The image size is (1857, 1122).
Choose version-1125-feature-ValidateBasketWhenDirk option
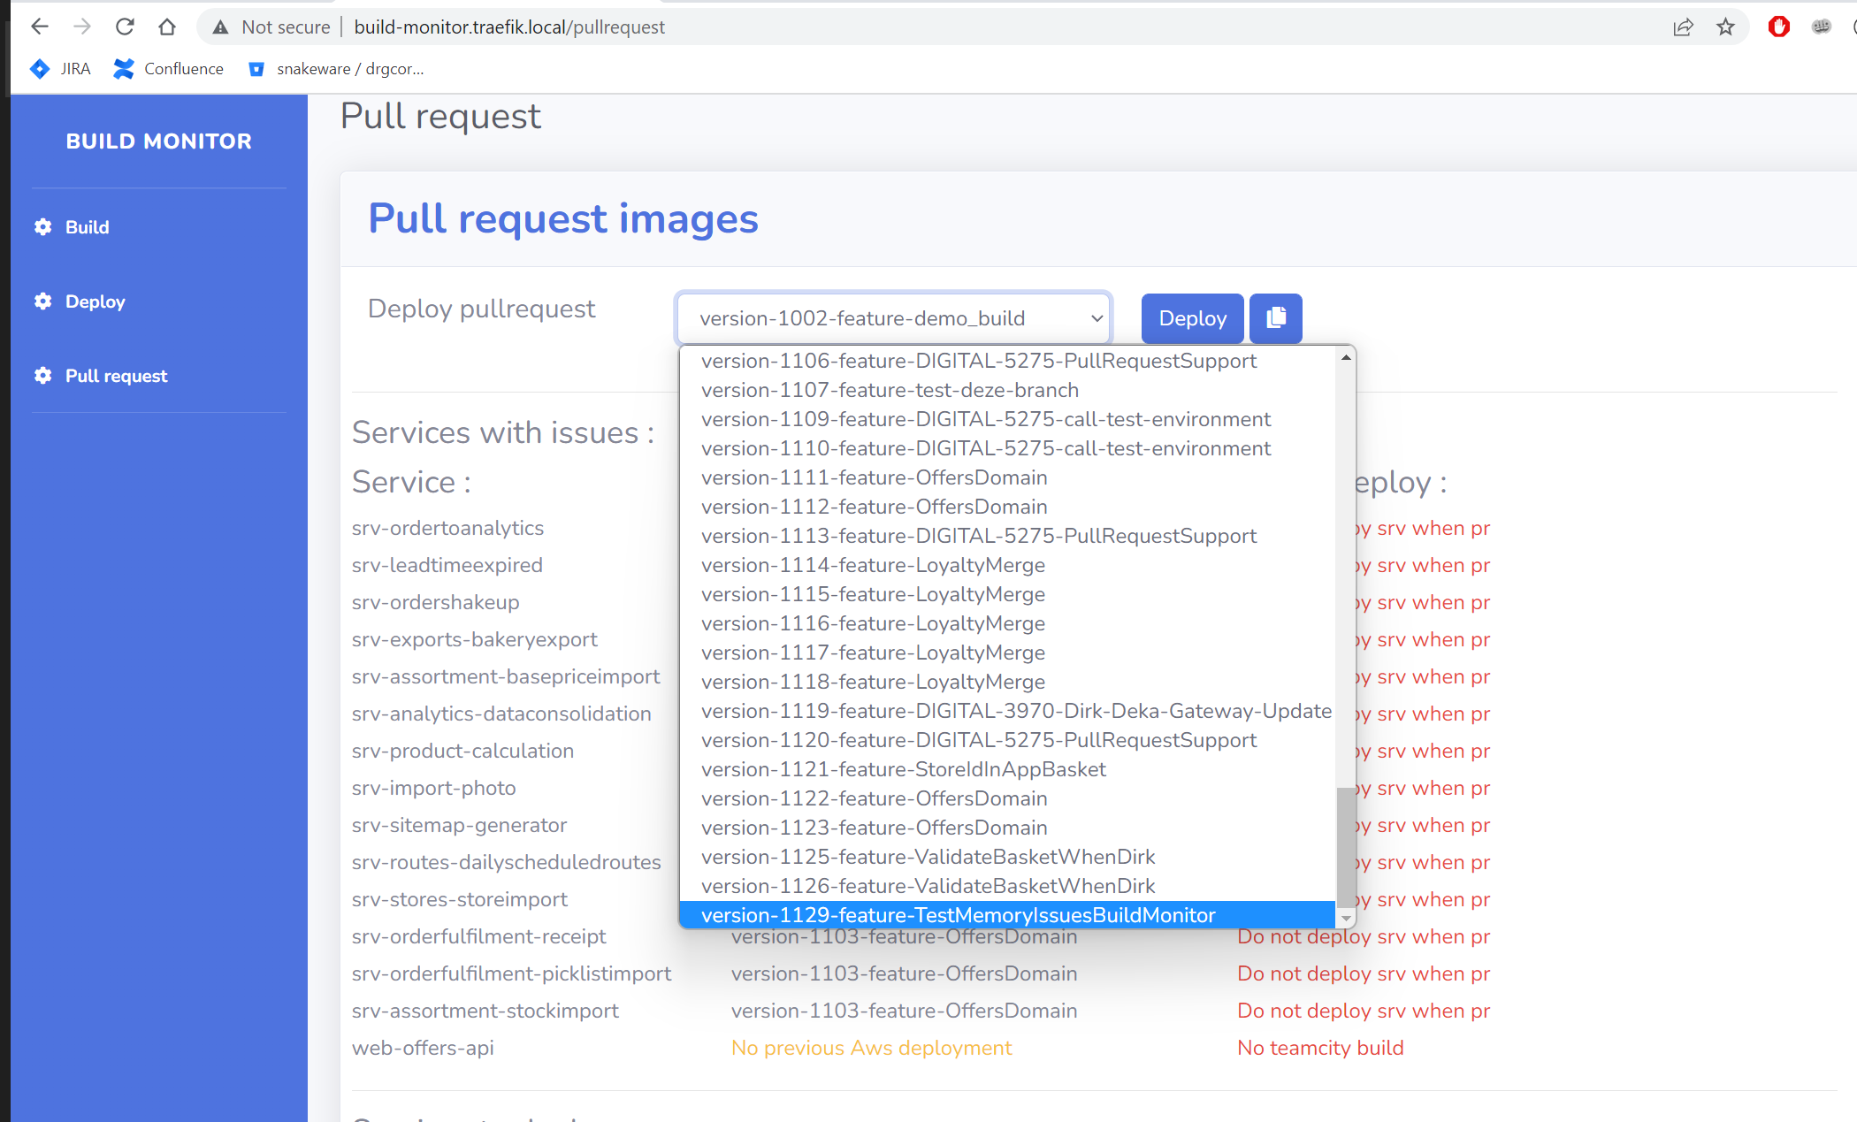point(1007,857)
